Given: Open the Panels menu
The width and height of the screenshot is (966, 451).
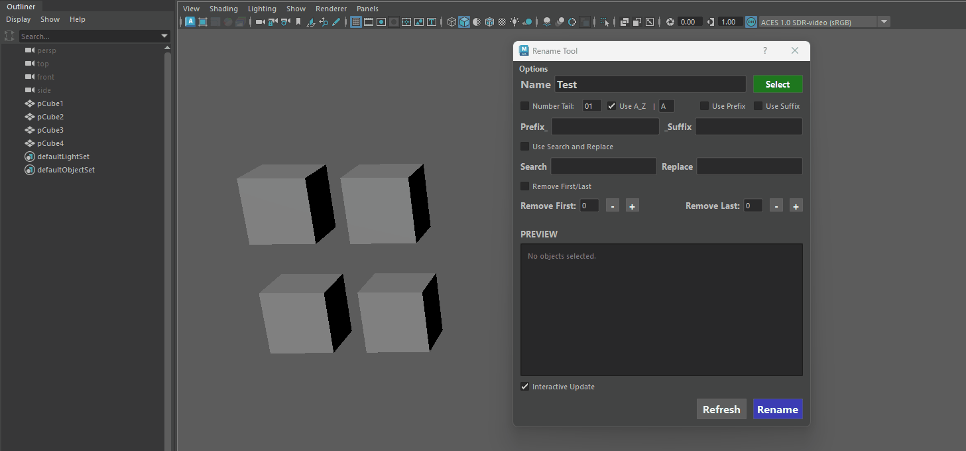Looking at the screenshot, I should pyautogui.click(x=367, y=9).
